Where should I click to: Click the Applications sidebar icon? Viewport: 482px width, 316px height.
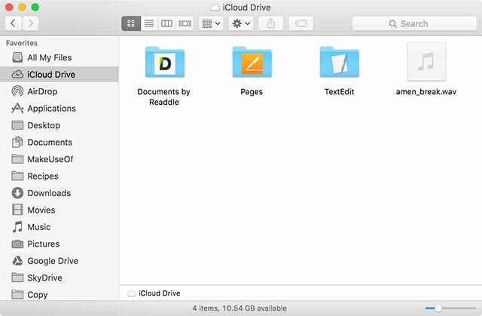point(17,109)
